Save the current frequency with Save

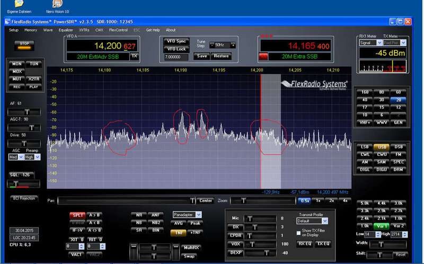(202, 56)
